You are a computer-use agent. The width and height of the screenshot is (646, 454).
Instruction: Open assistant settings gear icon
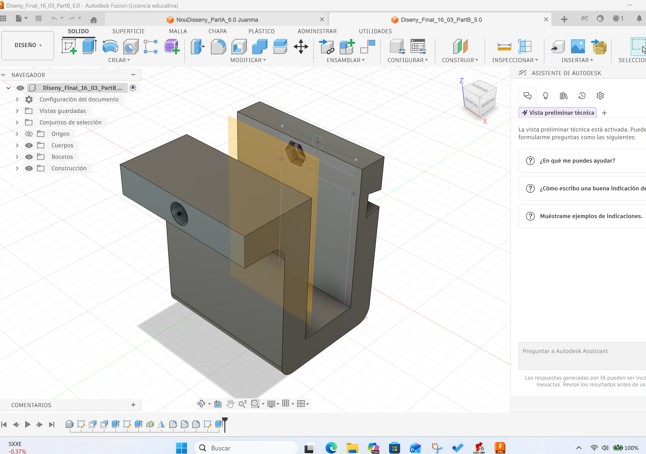point(600,95)
